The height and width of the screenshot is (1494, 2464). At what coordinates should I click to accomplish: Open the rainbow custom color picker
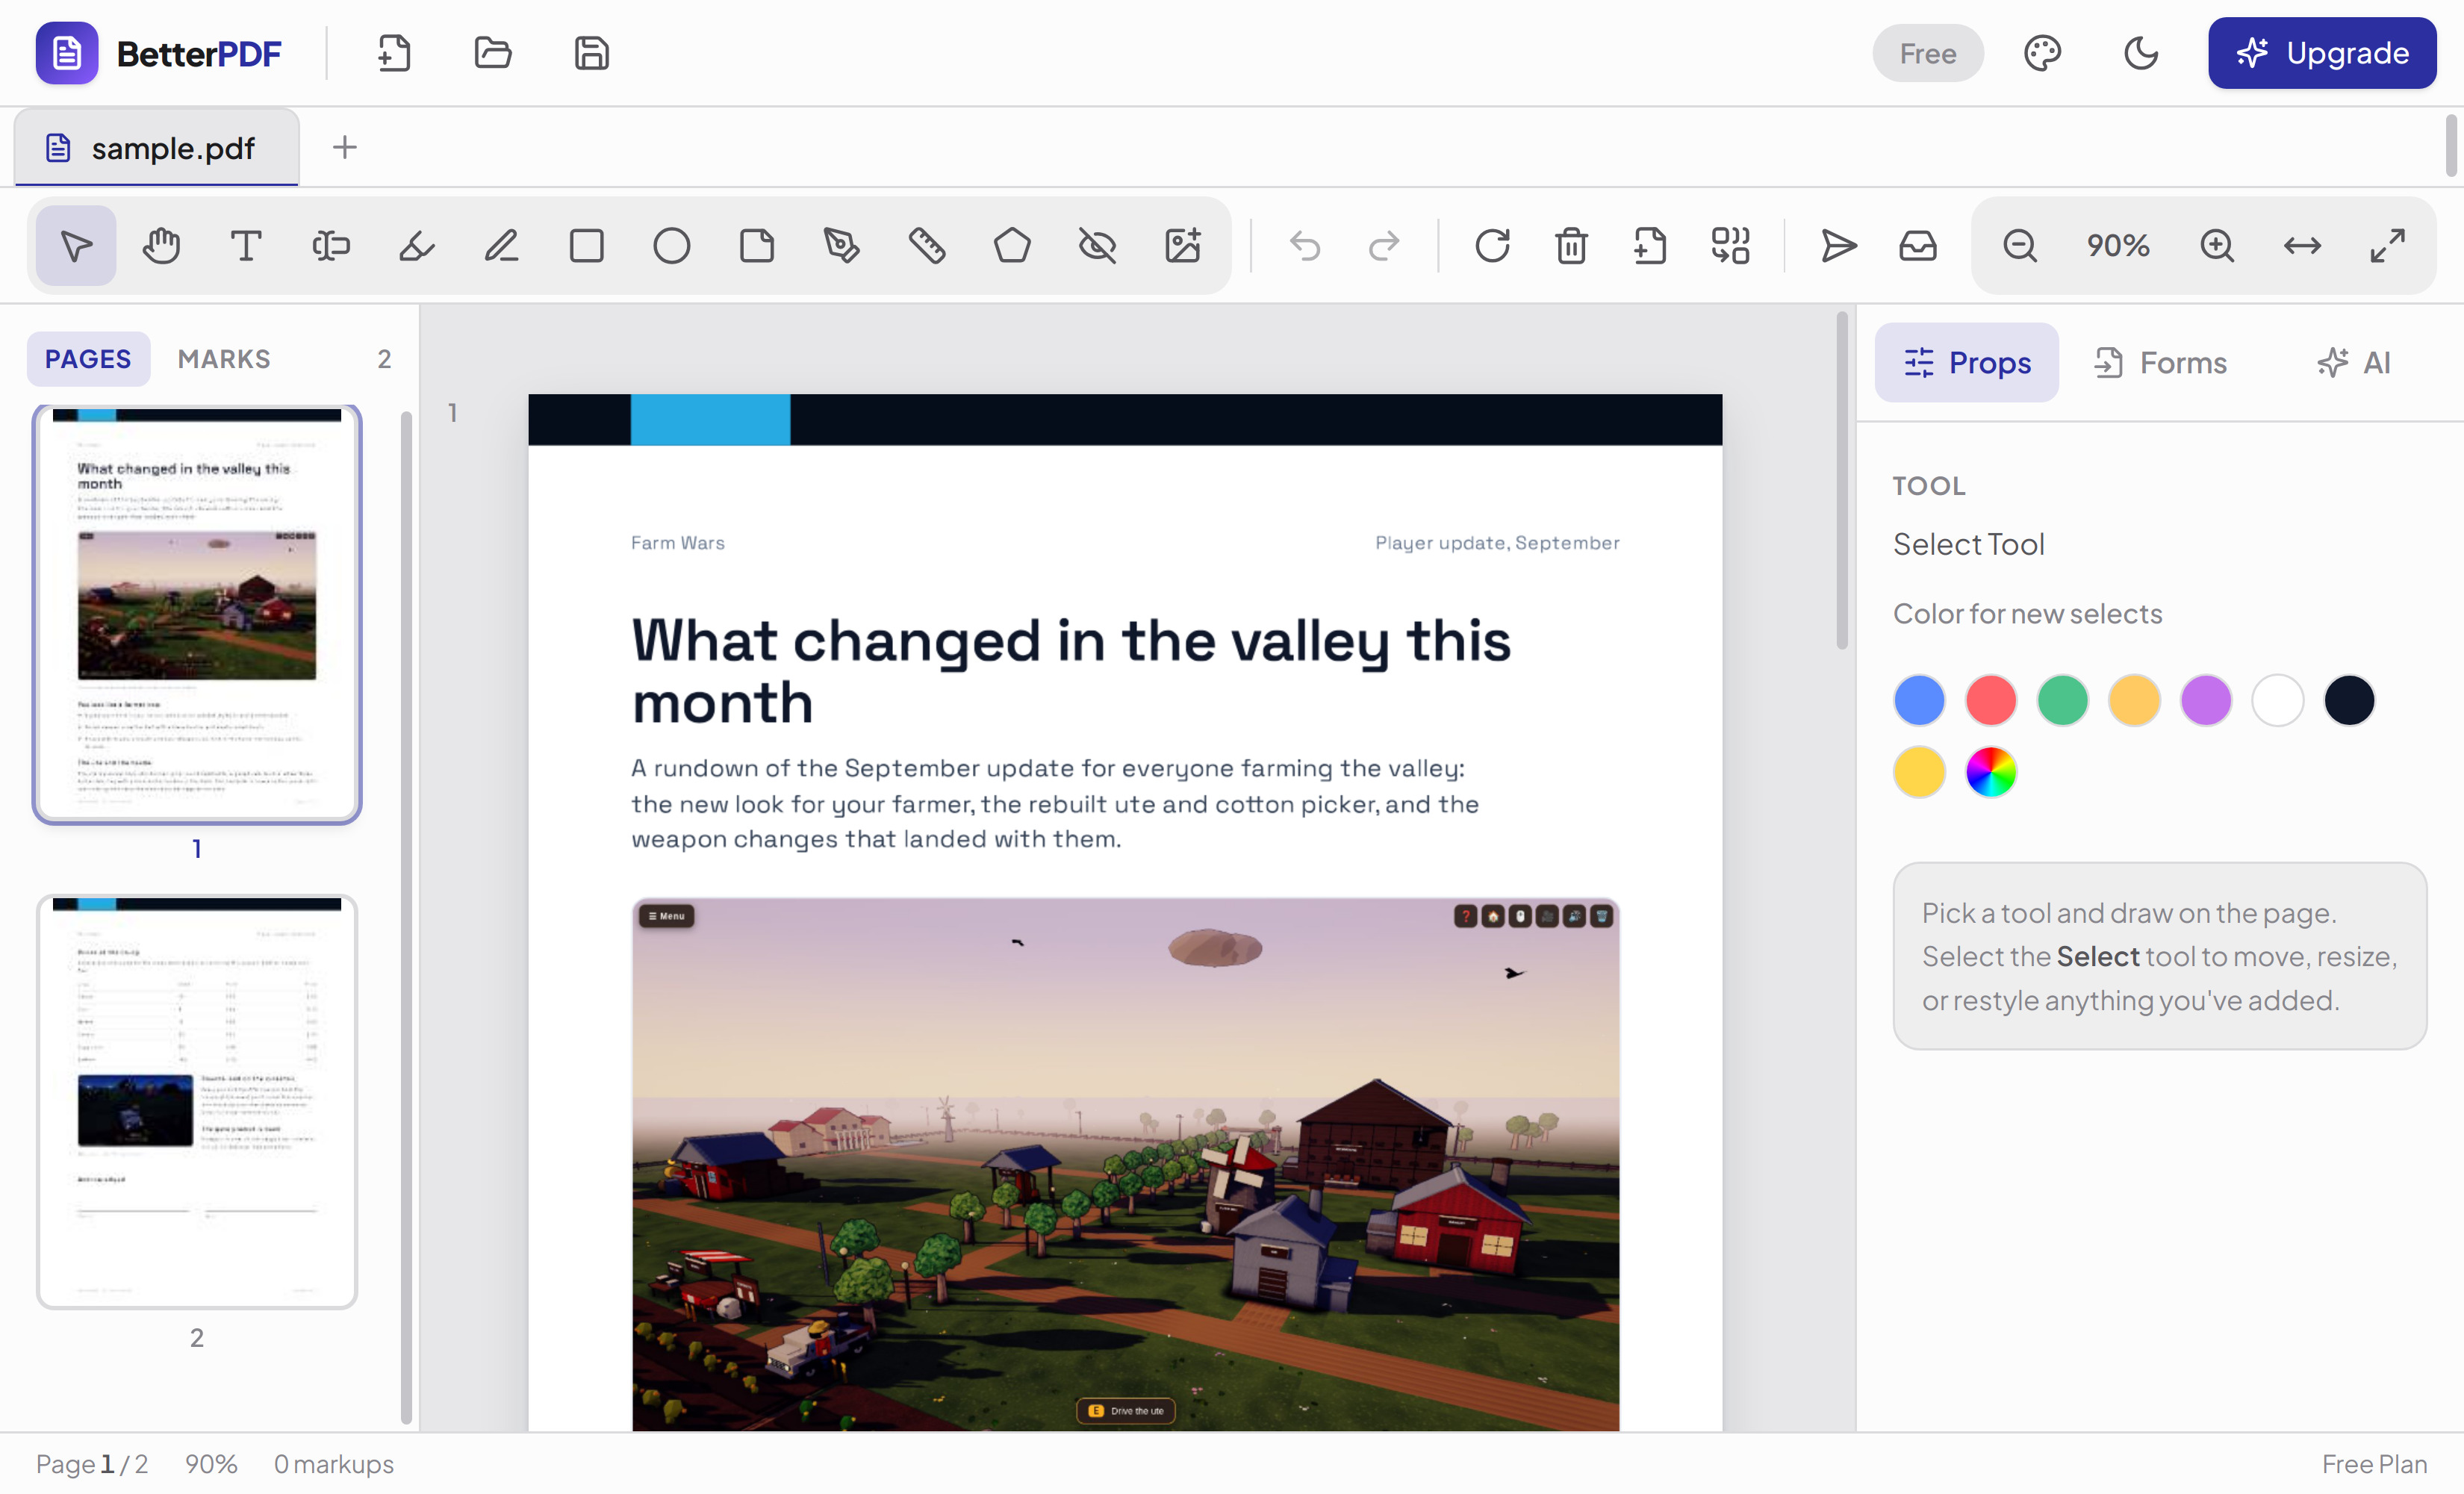1990,771
